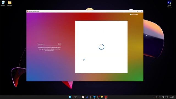The width and height of the screenshot is (176, 99).
Task: Click the 0,5 % install percentage text
Action: 59,44
